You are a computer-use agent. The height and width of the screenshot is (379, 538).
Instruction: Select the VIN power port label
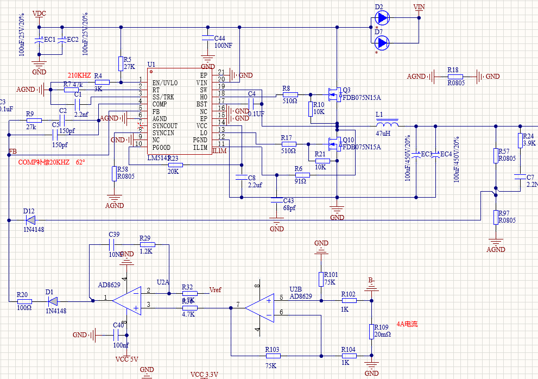click(x=419, y=7)
